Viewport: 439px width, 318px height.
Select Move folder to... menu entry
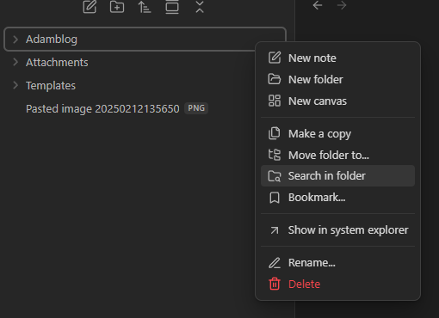[337, 155]
